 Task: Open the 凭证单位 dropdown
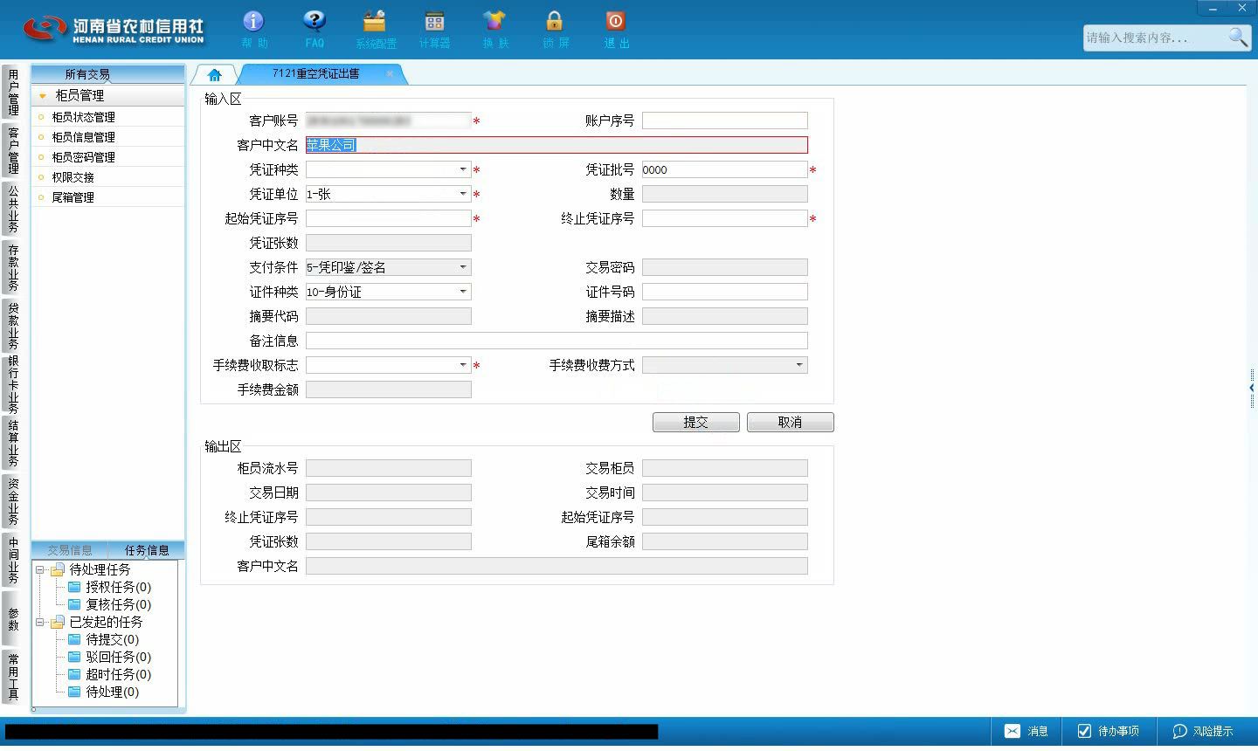click(463, 194)
